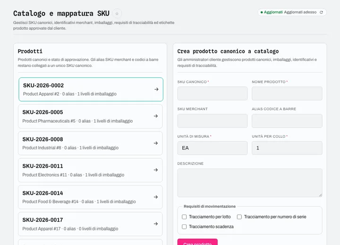The width and height of the screenshot is (340, 245).
Task: Click the arrow on SKU-2026-0005 card
Action: tap(156, 116)
